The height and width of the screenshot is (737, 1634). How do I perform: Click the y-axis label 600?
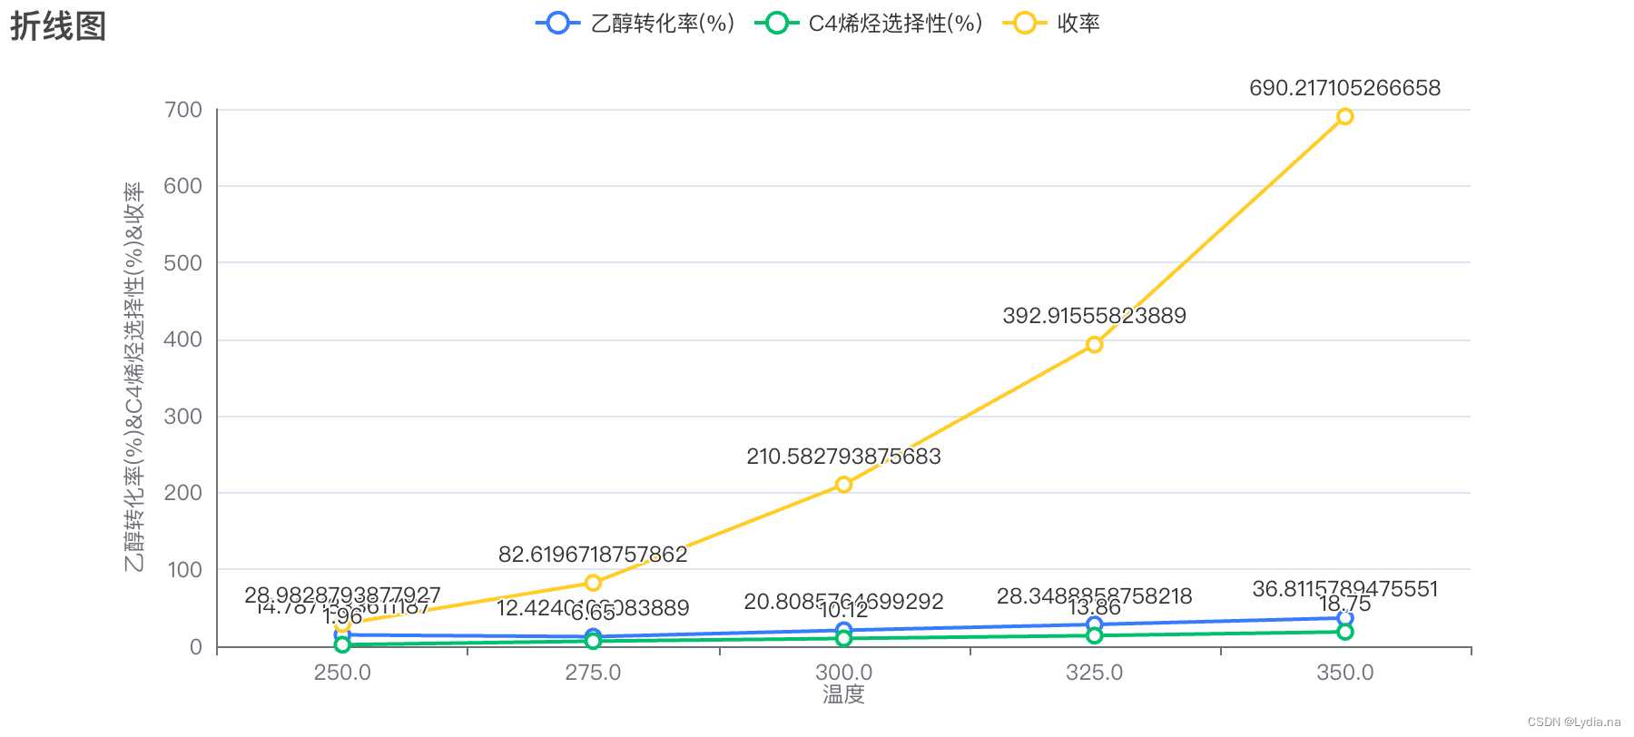pyautogui.click(x=183, y=186)
